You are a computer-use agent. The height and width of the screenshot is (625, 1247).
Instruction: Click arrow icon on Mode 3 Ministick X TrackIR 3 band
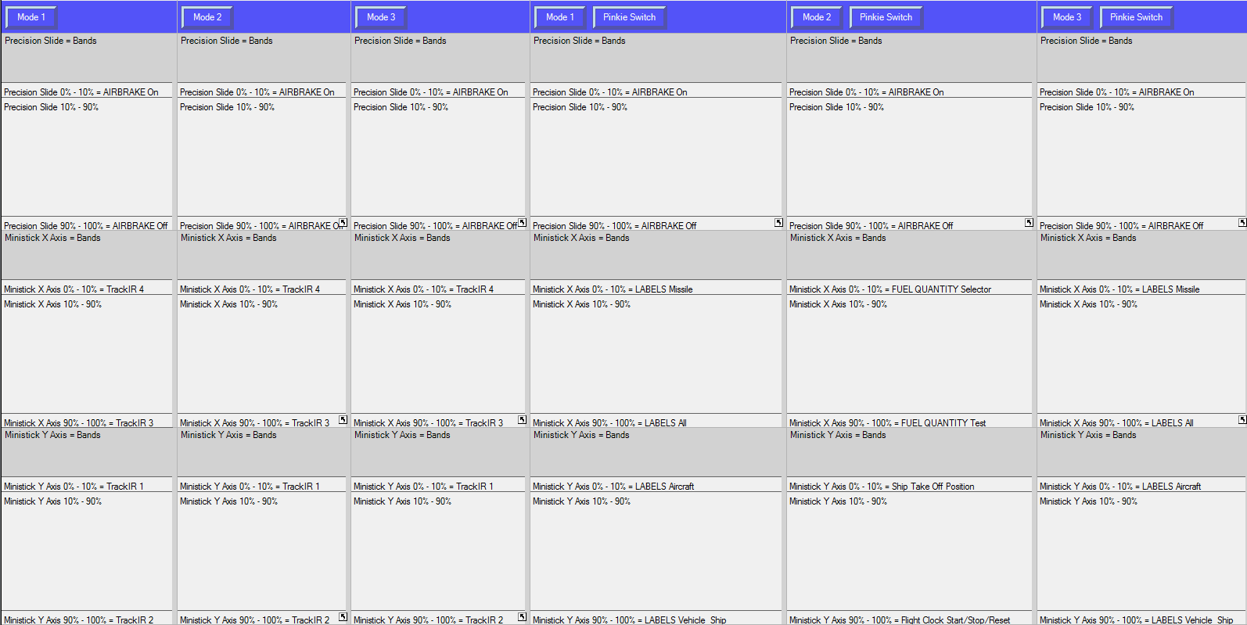522,420
